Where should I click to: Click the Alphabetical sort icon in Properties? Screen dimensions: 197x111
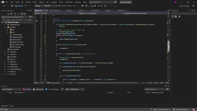(x=176, y=16)
